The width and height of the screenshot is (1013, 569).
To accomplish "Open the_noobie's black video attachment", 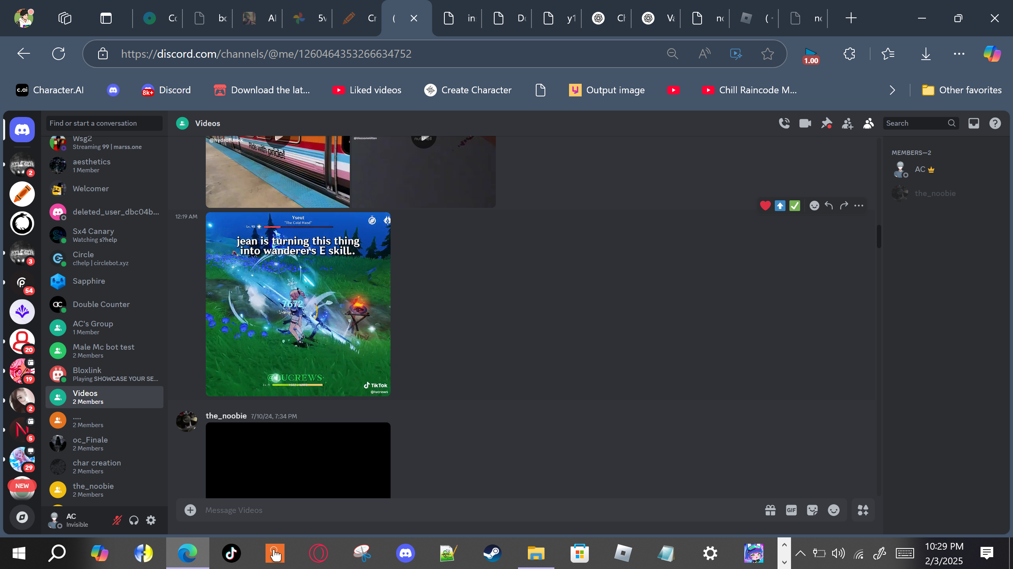I will pos(298,460).
